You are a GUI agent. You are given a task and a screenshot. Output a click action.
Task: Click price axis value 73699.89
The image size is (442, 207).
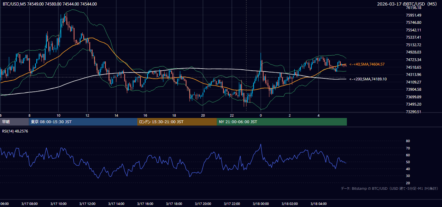click(413, 97)
